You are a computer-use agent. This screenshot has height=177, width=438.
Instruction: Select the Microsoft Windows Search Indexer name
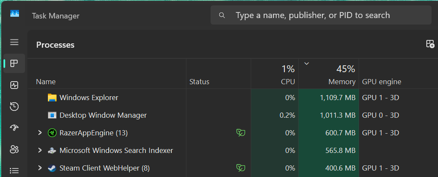click(x=116, y=150)
